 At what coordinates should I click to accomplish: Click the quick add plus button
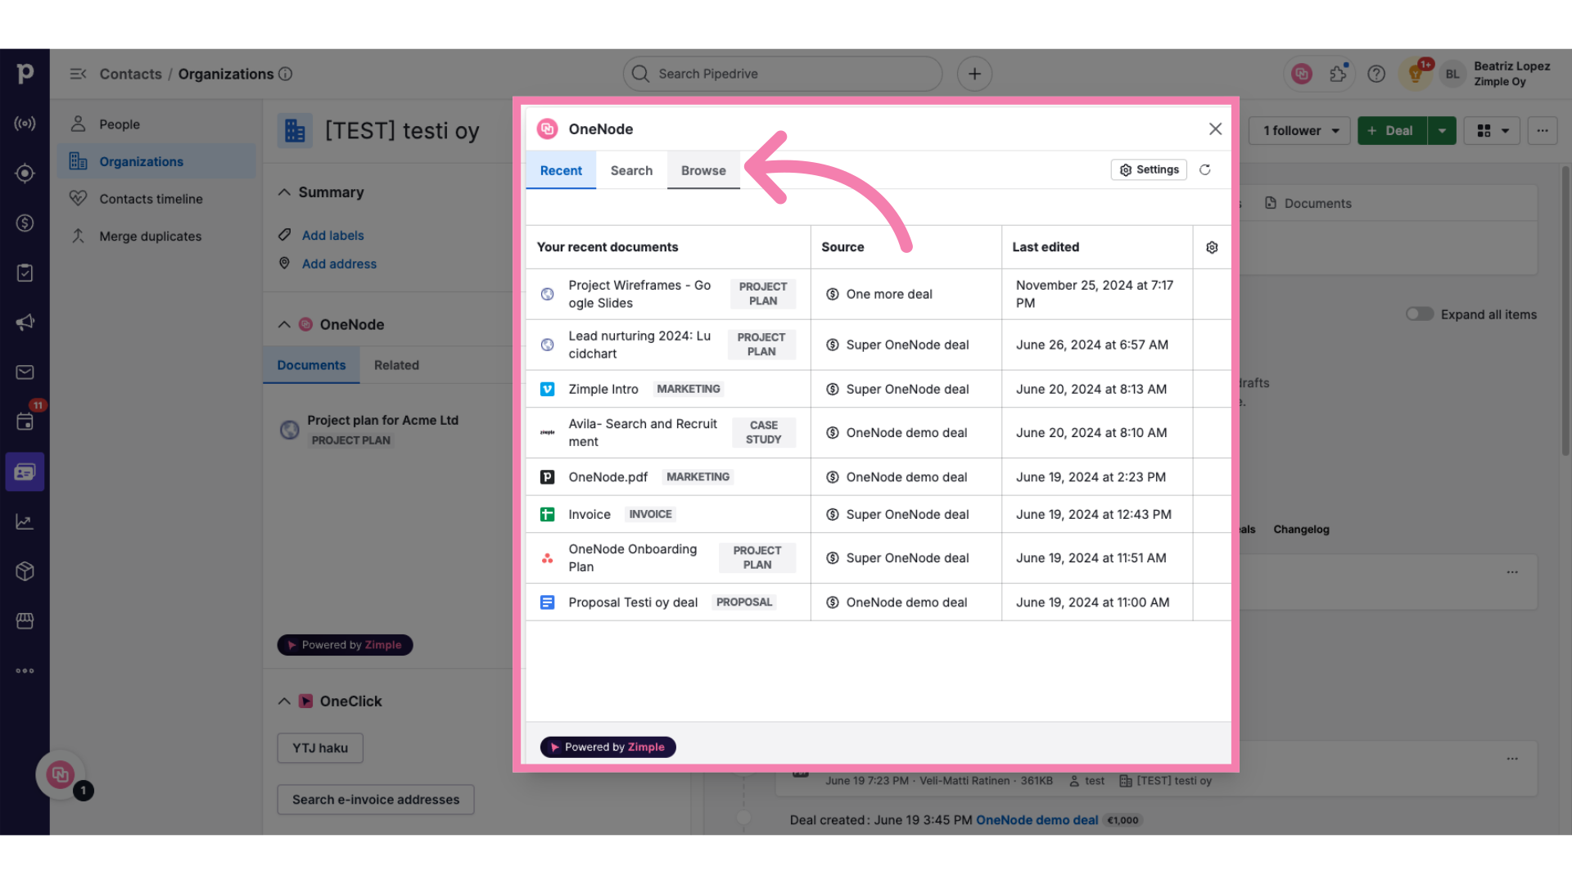click(974, 74)
